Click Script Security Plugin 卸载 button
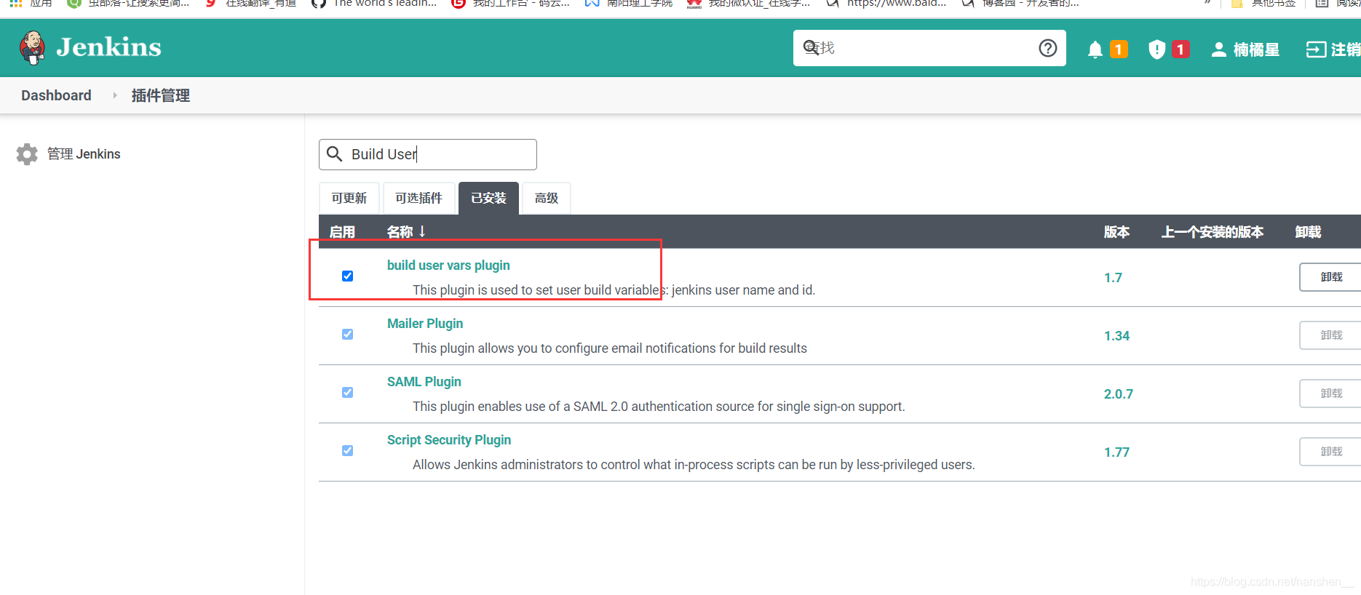 [1330, 452]
